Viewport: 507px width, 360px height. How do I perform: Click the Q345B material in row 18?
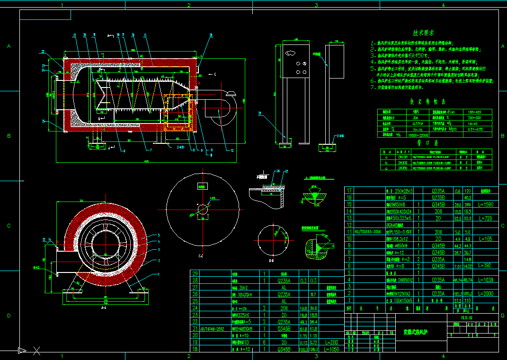284,349
